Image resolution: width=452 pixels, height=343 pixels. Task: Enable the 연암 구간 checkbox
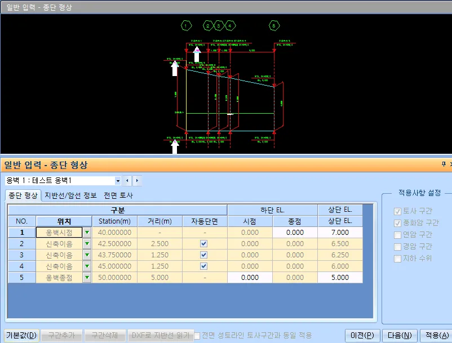click(x=397, y=235)
